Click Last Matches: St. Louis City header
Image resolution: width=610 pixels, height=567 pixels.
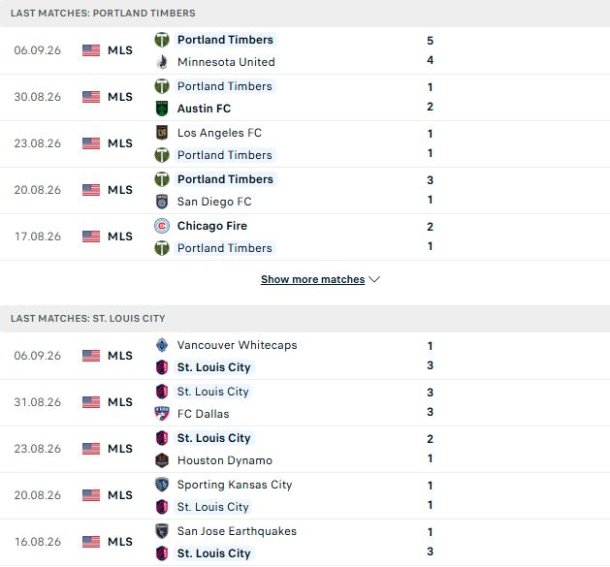[x=88, y=319]
